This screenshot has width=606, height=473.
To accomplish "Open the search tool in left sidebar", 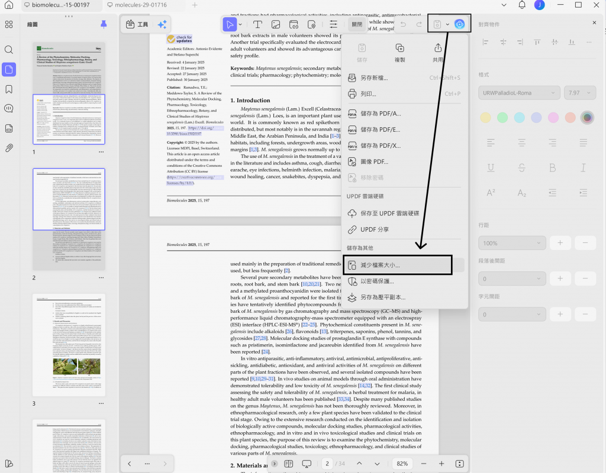I will [9, 50].
